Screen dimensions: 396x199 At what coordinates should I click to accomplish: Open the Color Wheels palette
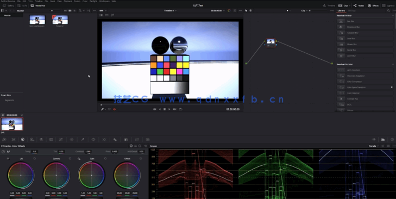pyautogui.click(x=23, y=139)
